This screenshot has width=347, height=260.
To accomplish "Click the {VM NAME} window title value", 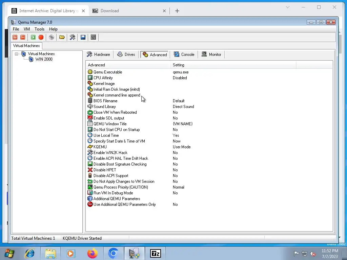I will point(183,124).
